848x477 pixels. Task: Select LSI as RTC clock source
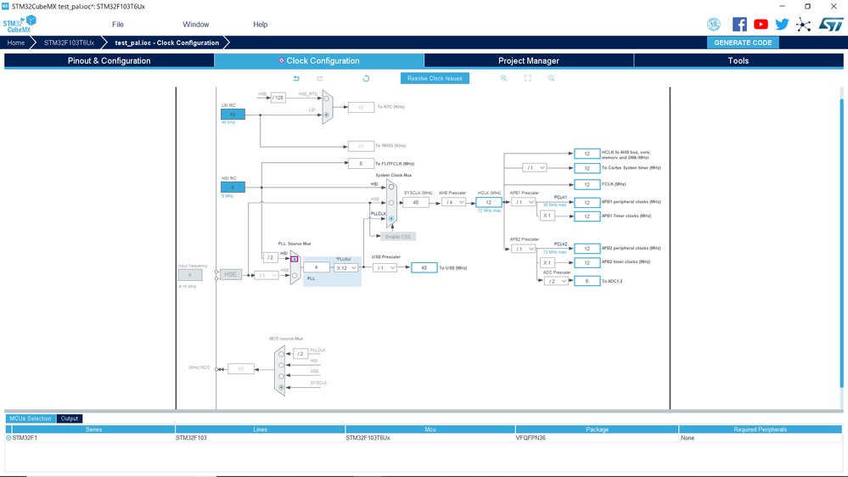pos(326,115)
